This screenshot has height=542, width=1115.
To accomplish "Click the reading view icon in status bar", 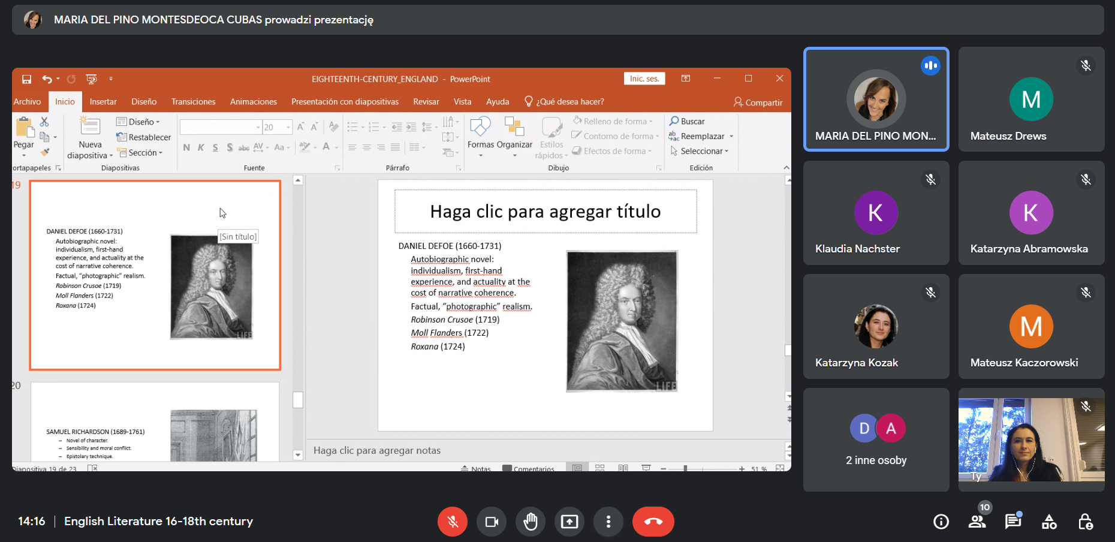I will click(x=623, y=468).
